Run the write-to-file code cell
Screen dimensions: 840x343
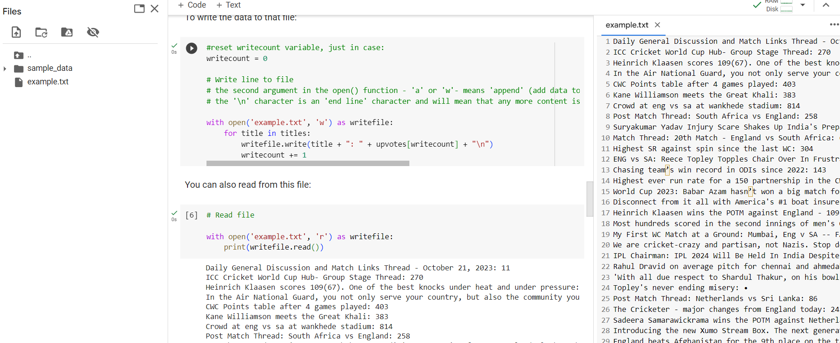(x=192, y=48)
